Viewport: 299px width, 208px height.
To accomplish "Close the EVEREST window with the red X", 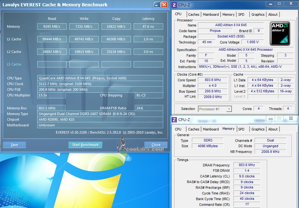I will (164, 5).
